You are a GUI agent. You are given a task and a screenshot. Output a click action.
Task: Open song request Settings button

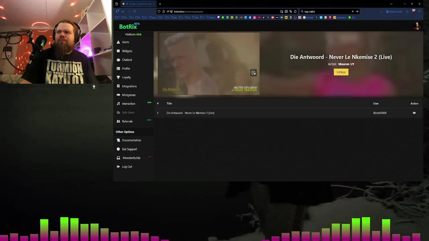point(341,72)
